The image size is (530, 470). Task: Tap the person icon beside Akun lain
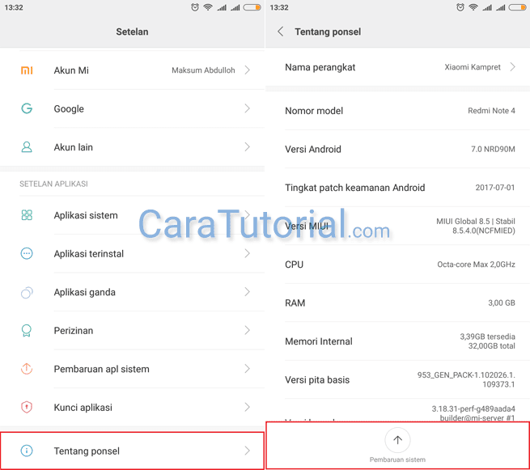[x=27, y=147]
